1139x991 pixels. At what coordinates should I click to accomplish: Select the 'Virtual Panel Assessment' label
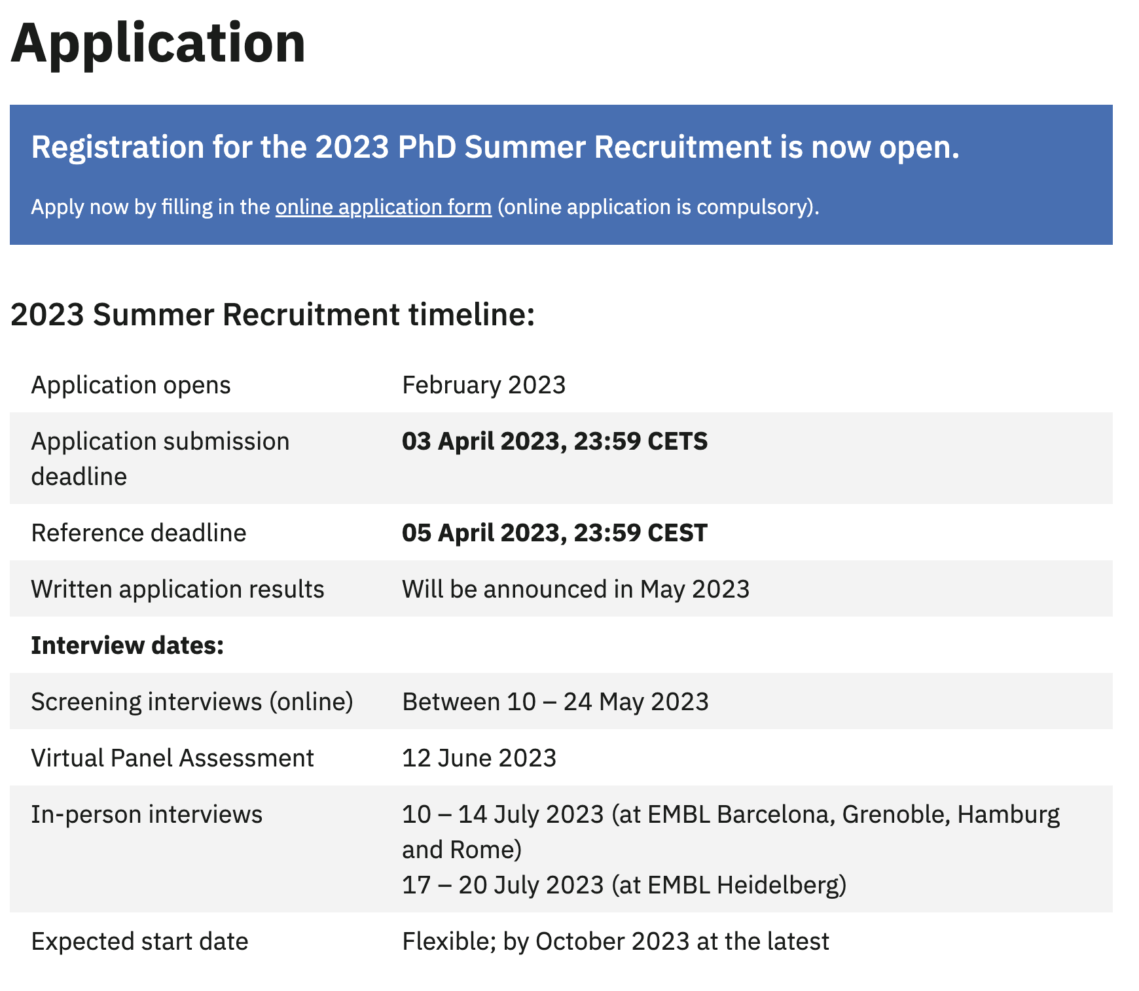pos(173,758)
